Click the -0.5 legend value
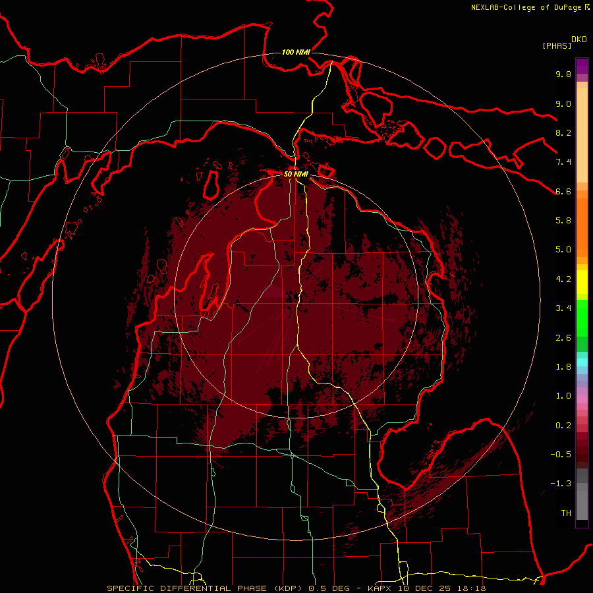Image resolution: width=593 pixels, height=593 pixels. (x=561, y=455)
